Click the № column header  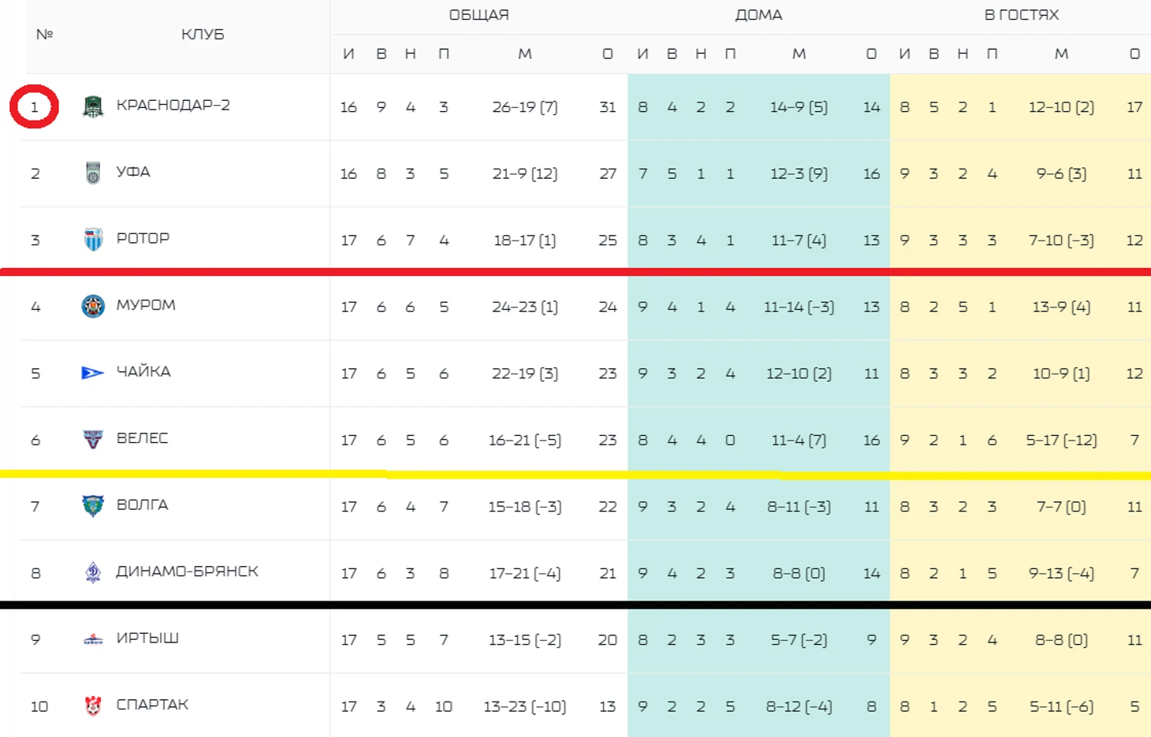pos(44,35)
